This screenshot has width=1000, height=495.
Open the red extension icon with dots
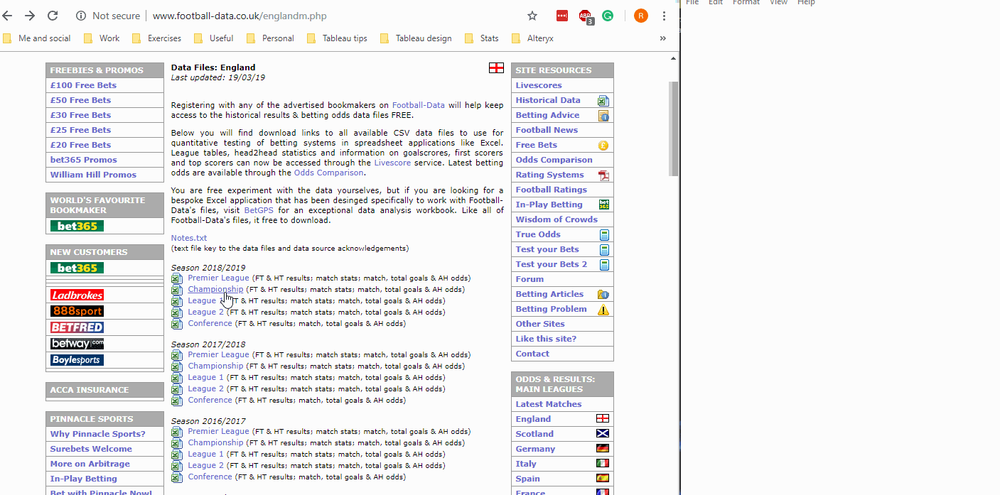point(562,16)
